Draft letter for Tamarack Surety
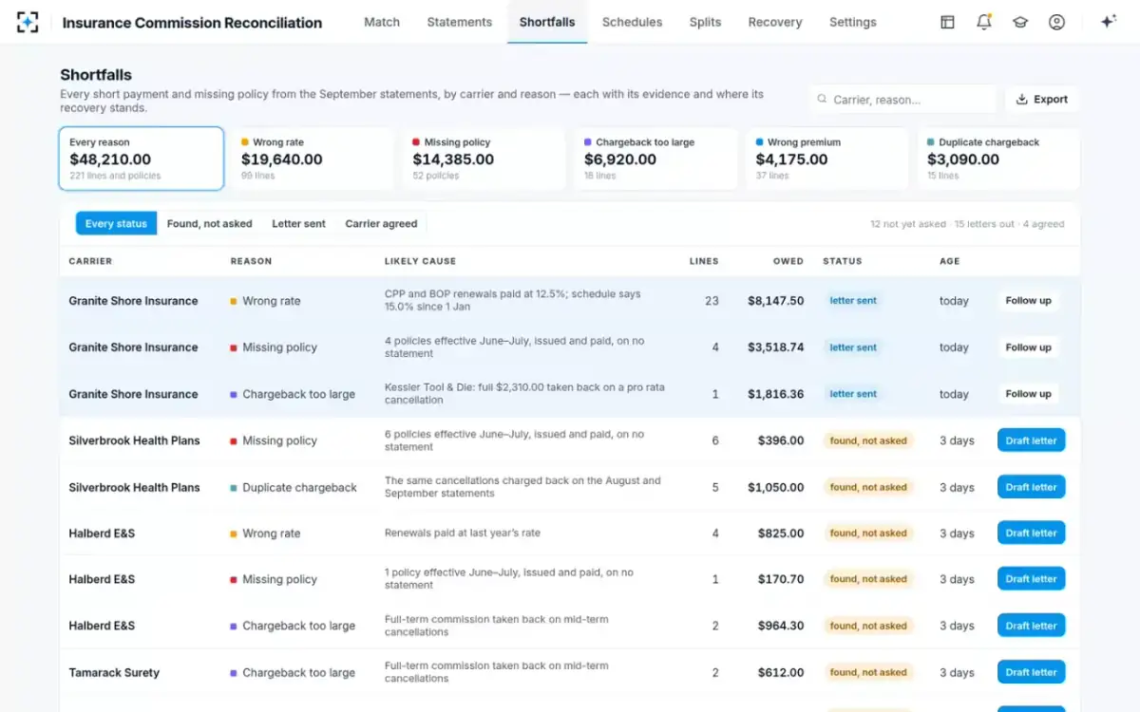Screen dimensions: 1140x712 (1031, 672)
